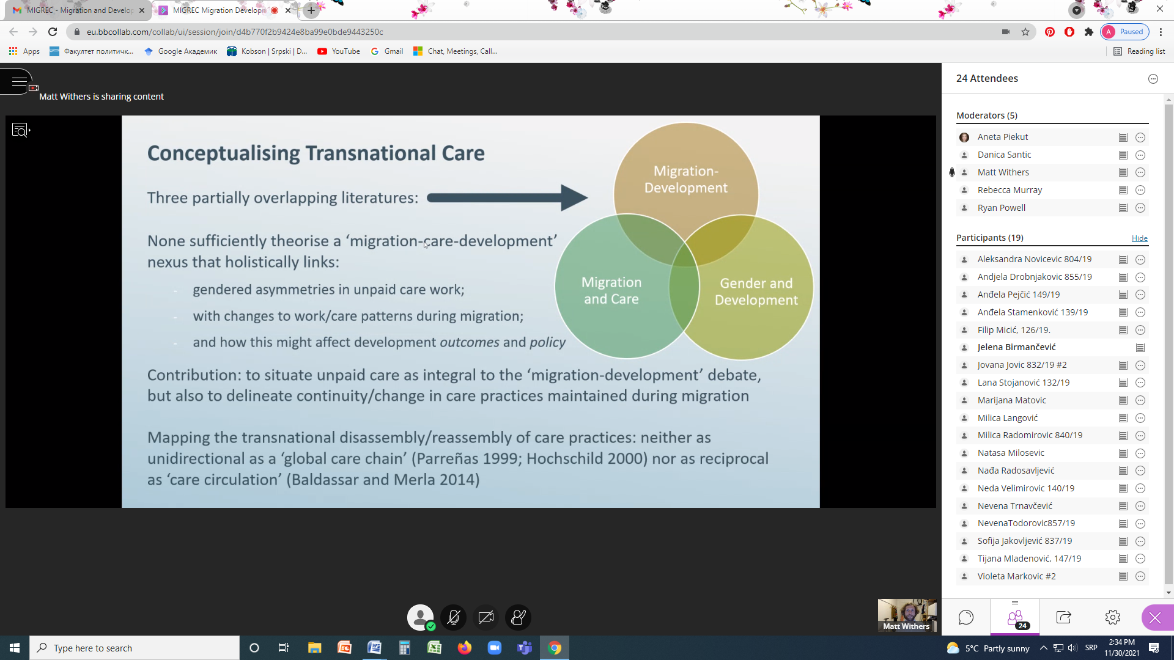Switch to the MIGREC Gmail browser tab

(78, 10)
